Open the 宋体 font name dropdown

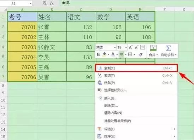[x=115, y=47]
